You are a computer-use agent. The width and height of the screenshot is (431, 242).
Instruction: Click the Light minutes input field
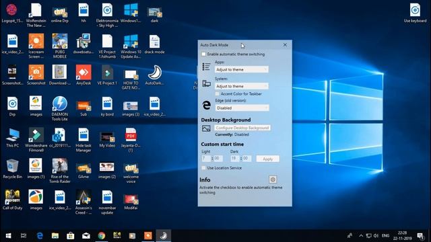pyautogui.click(x=218, y=159)
